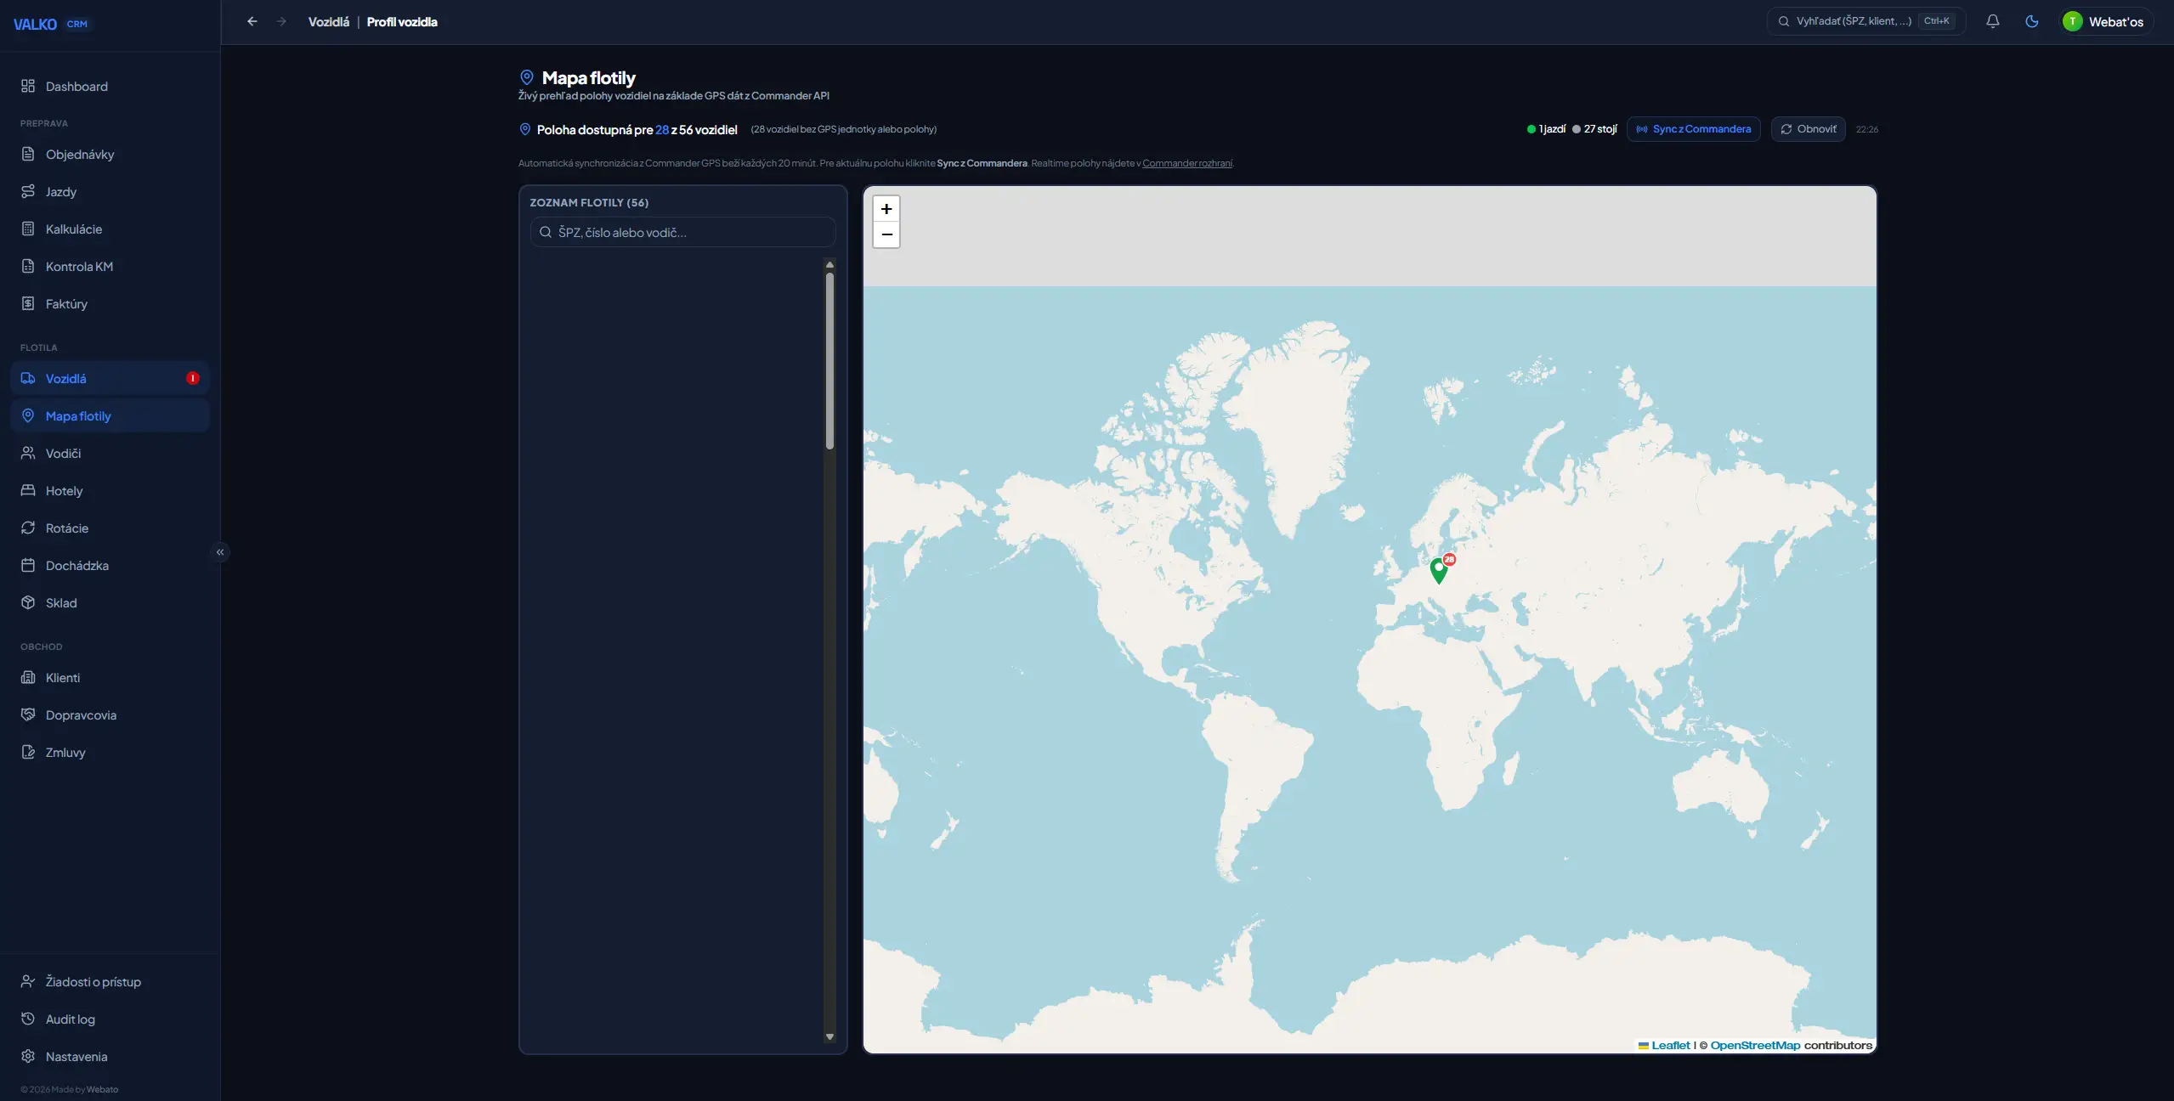Click the fleet list scrollbar up arrow

tap(829, 264)
